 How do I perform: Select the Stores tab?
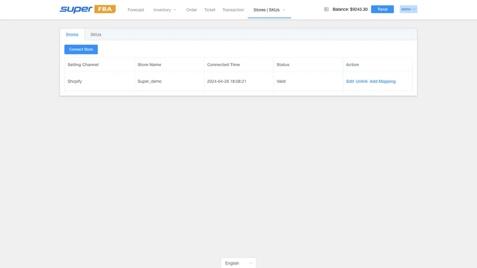(72, 35)
